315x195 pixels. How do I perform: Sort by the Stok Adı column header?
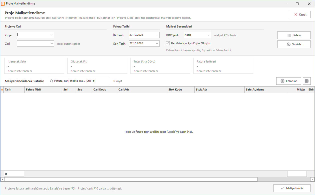[x=219, y=89]
